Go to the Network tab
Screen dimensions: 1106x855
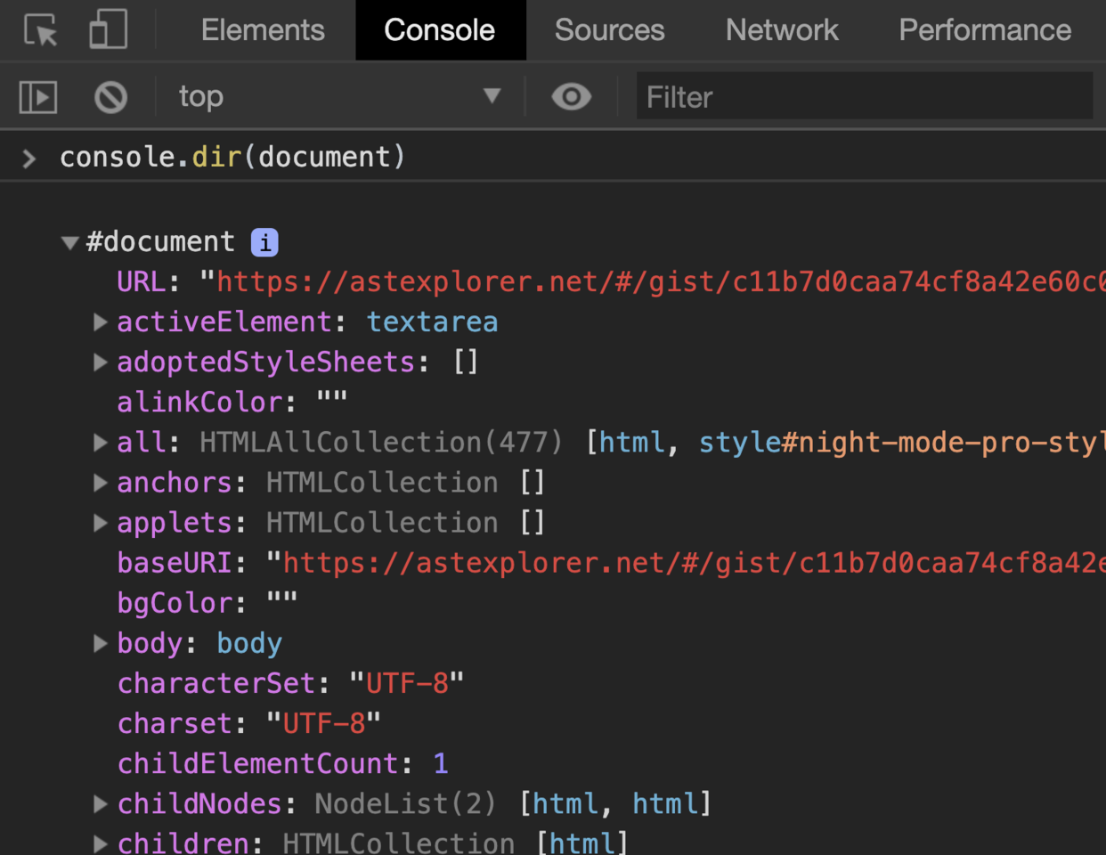coord(782,29)
